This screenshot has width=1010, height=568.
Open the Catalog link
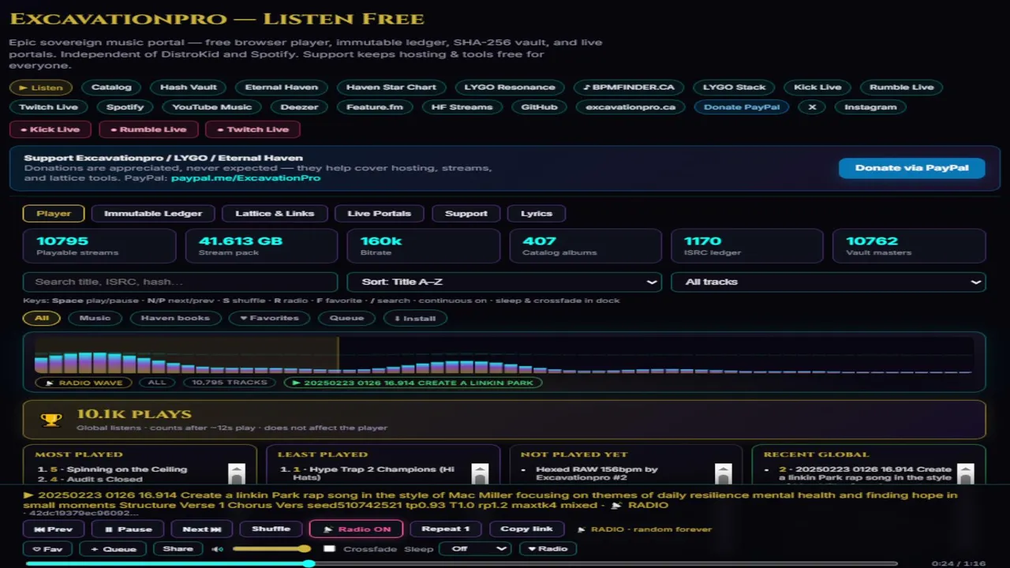coord(111,88)
